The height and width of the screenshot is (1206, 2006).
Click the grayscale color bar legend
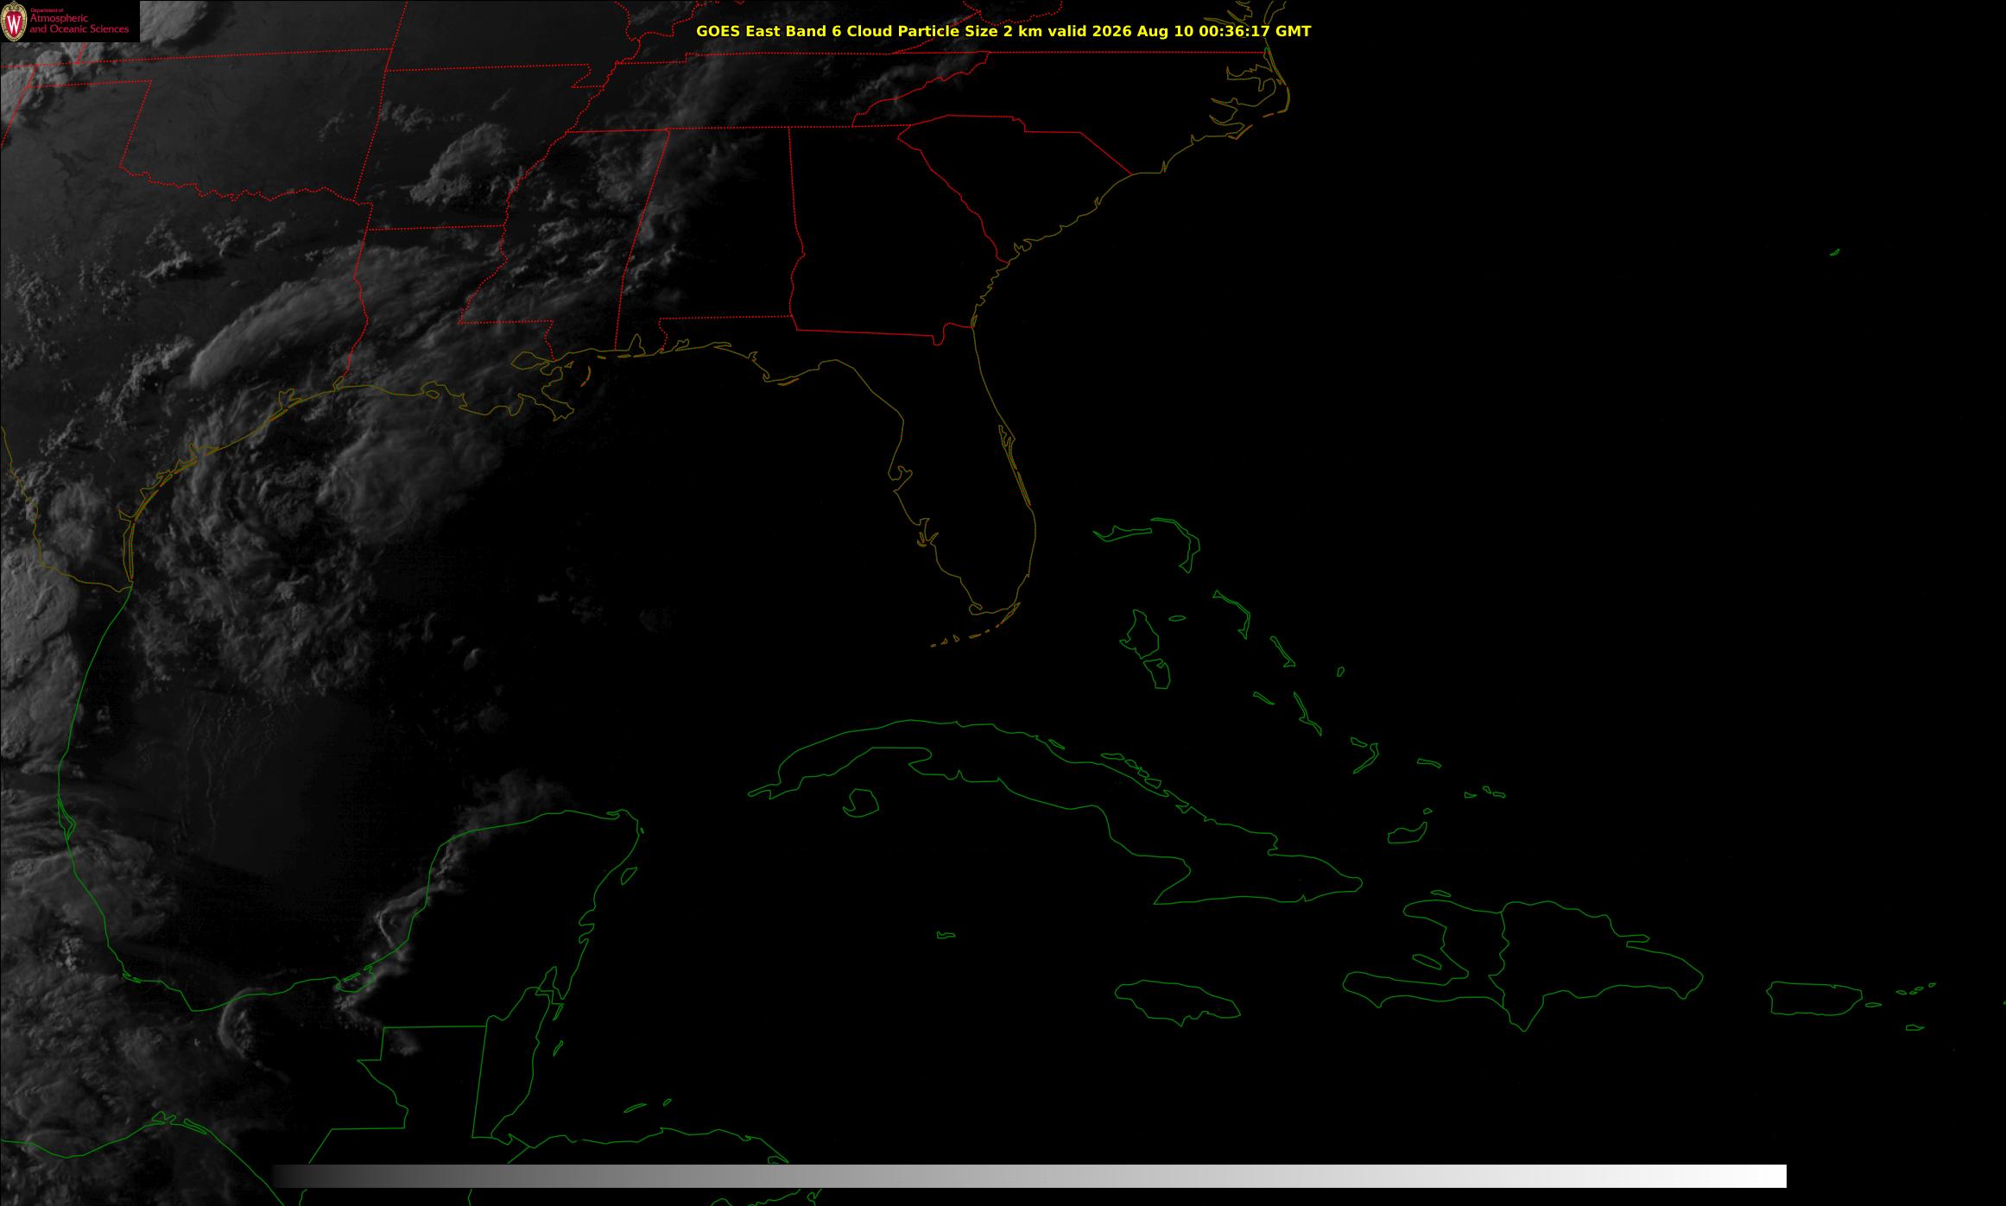1029,1176
